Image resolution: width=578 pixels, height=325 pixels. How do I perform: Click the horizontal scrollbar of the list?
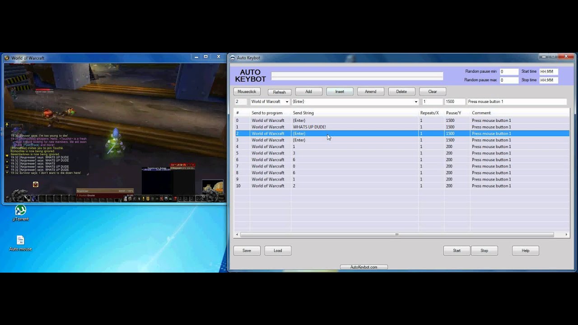397,235
